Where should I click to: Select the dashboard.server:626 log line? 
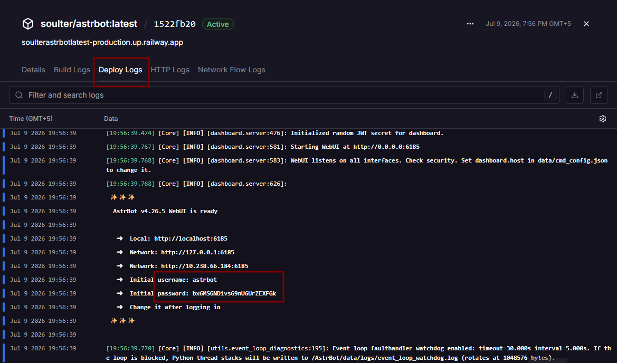tap(308, 184)
